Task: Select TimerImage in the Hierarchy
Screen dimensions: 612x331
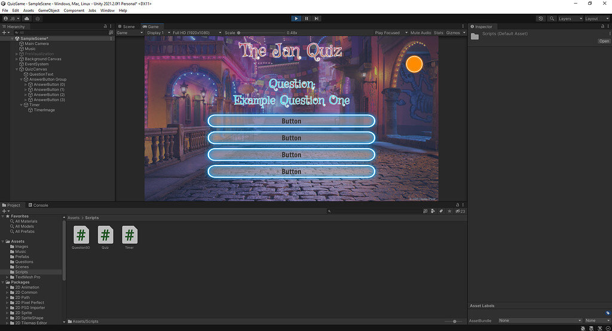Action: pyautogui.click(x=44, y=110)
